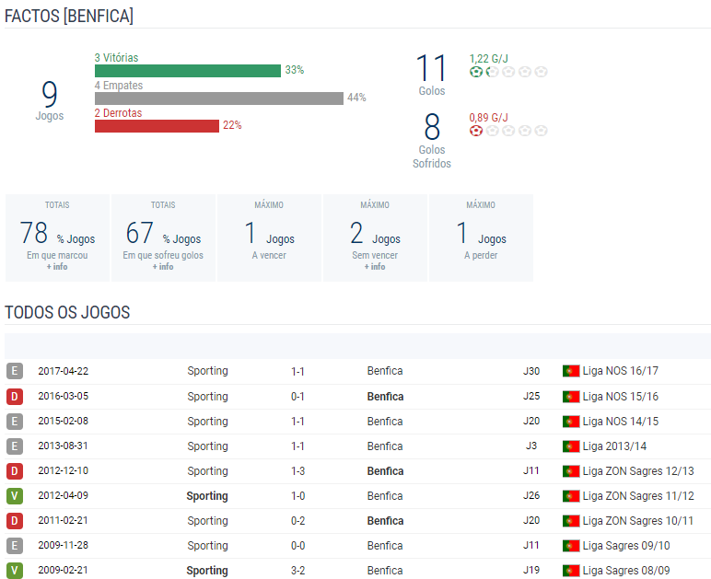Open Liga Sagres 09/10 link
The width and height of the screenshot is (711, 579).
[626, 546]
